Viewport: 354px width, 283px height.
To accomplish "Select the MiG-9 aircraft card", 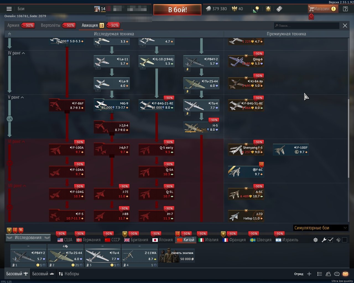I will [112, 105].
